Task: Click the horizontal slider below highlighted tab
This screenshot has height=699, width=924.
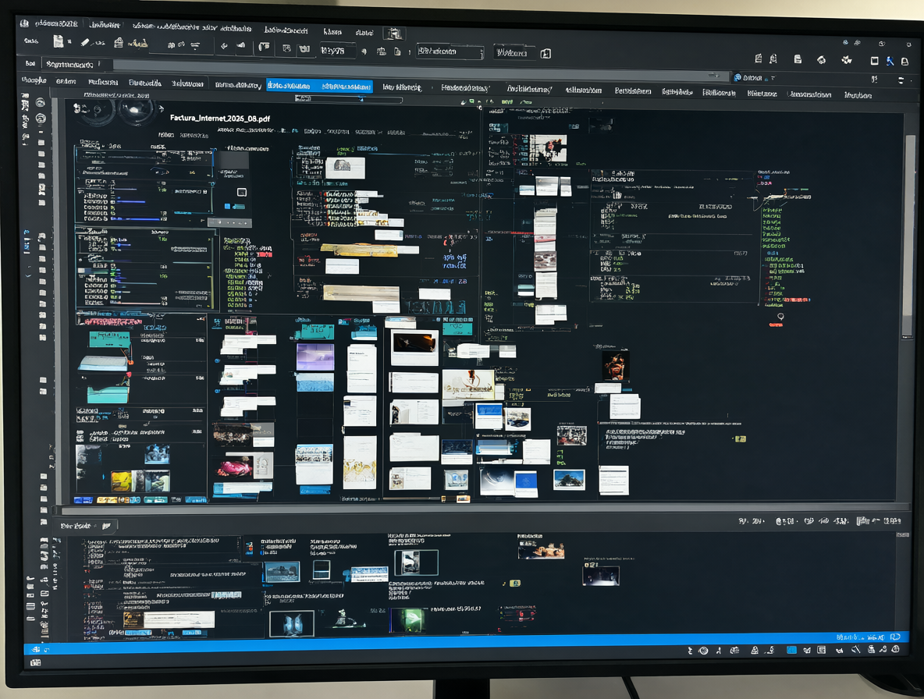Action: 348,99
